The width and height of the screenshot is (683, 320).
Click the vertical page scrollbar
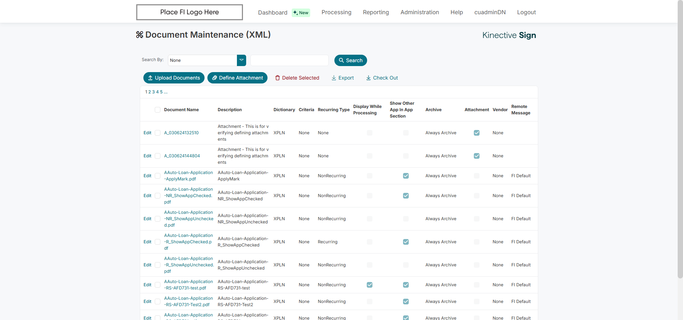[x=680, y=142]
